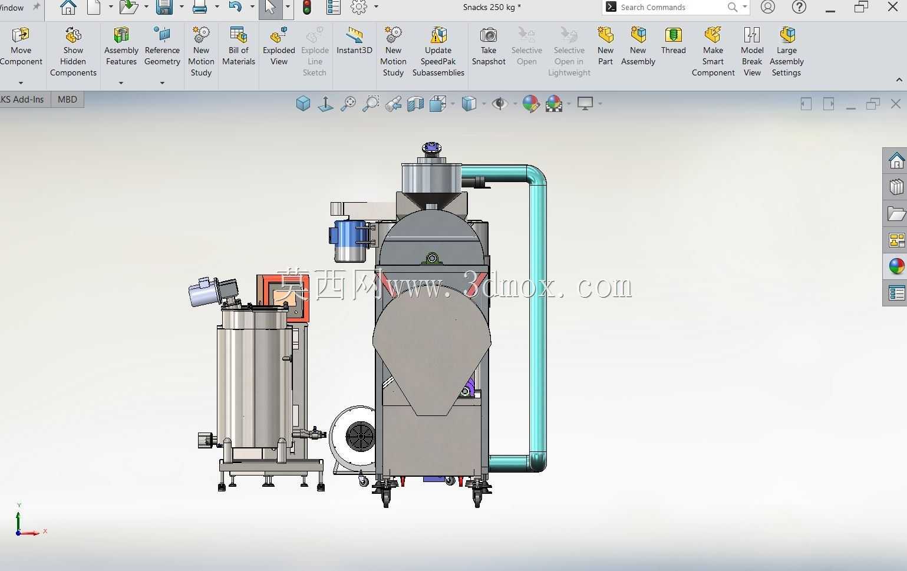
Task: Open Assembly Features tool
Action: point(121,46)
